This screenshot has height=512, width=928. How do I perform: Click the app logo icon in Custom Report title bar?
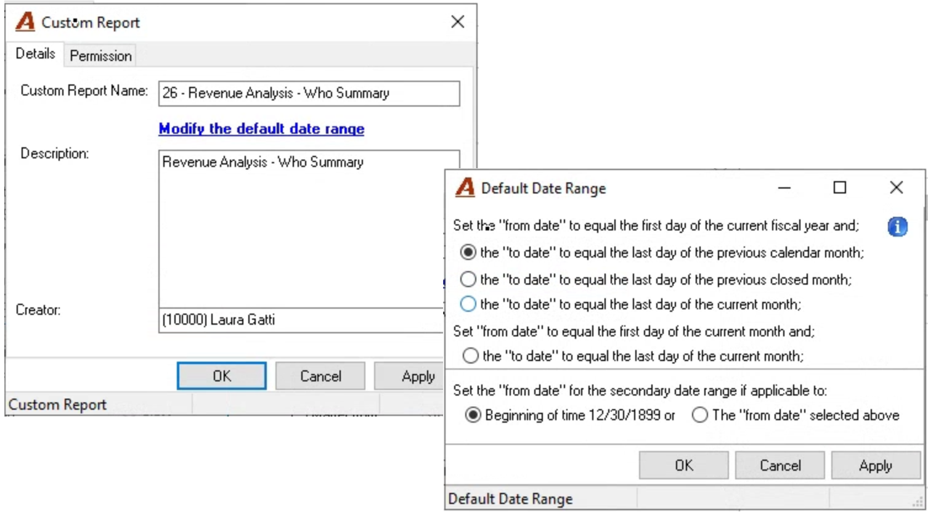25,22
